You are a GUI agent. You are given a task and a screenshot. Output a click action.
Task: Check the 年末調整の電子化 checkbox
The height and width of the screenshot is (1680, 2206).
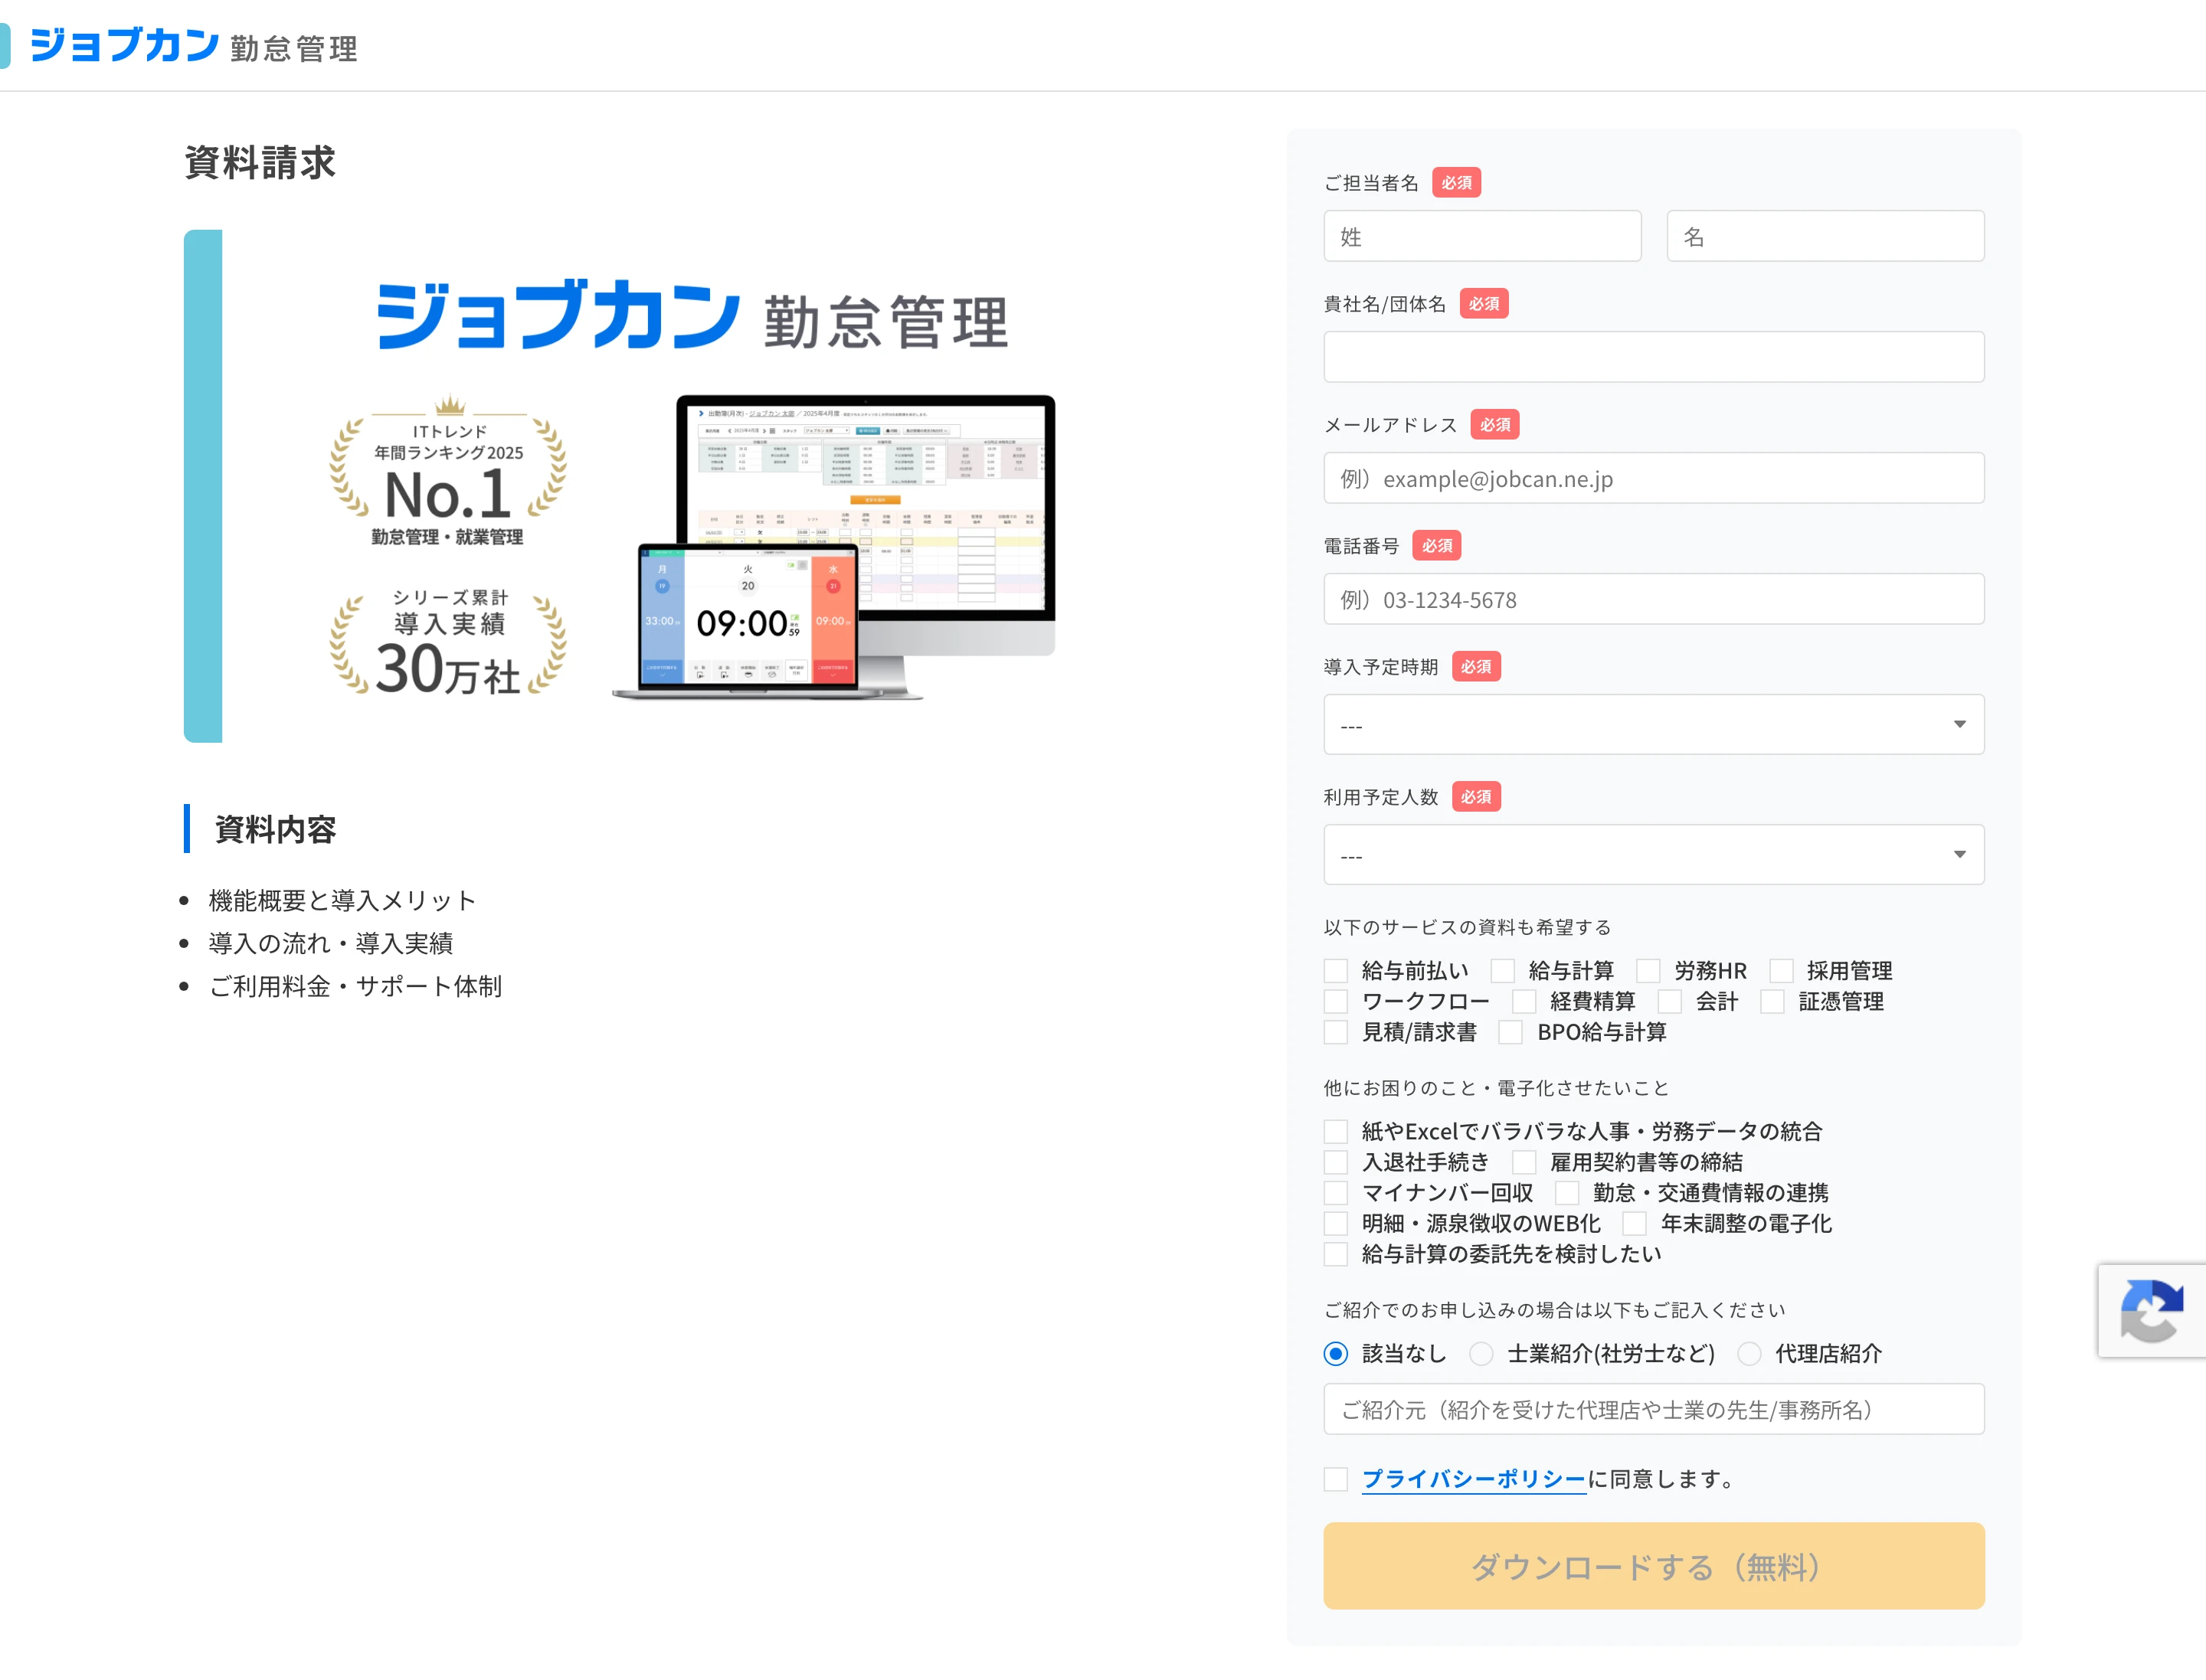[x=1635, y=1224]
